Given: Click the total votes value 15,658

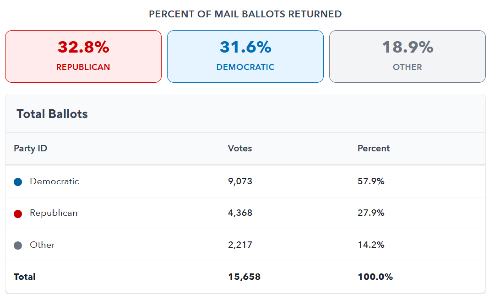Looking at the screenshot, I should tap(244, 277).
